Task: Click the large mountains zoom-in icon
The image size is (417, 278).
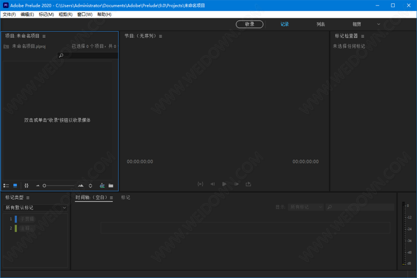Action: [x=81, y=186]
